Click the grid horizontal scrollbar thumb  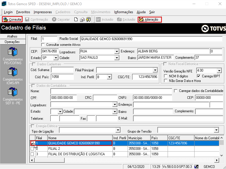coord(49,160)
